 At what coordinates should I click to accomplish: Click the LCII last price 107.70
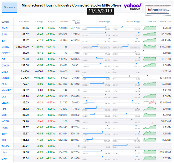(x=25, y=96)
